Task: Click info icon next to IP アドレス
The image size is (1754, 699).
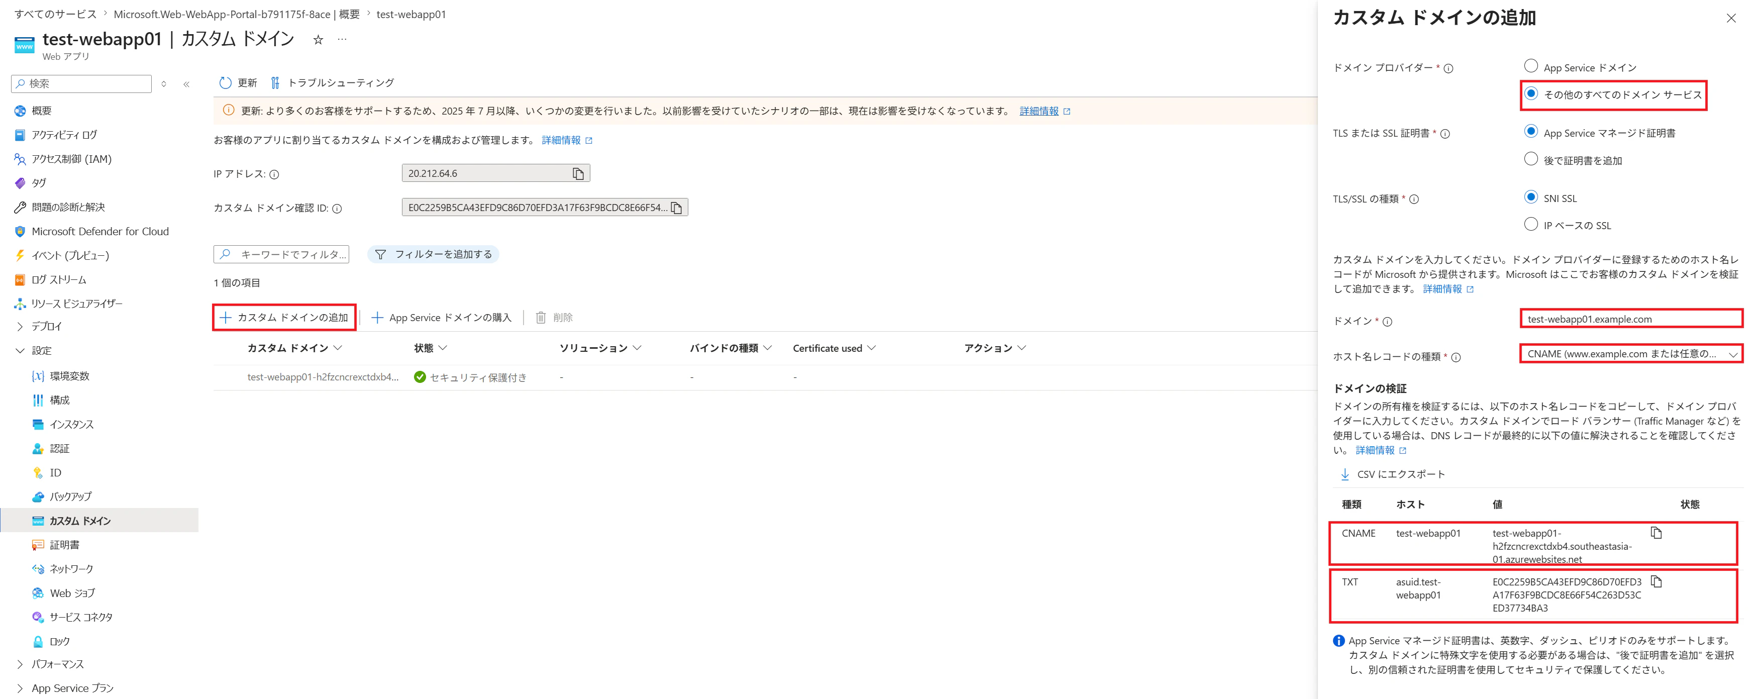Action: [x=274, y=174]
